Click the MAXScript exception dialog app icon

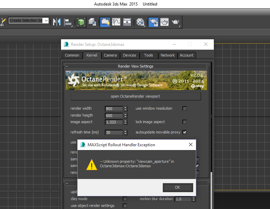pos(83,145)
